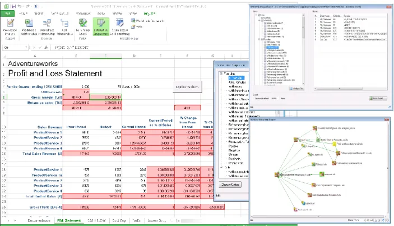The height and width of the screenshot is (226, 394).
Task: Collapse the Formulas node in analysis tree
Action: tap(259, 39)
